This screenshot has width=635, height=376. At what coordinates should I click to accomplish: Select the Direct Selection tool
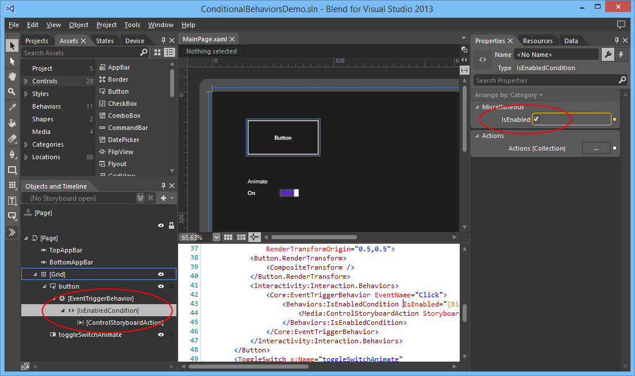[x=12, y=61]
